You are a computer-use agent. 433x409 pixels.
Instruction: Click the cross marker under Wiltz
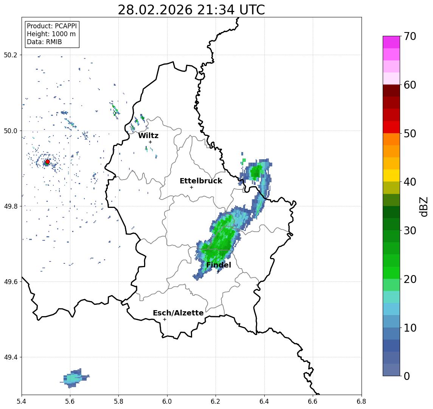[x=150, y=142]
